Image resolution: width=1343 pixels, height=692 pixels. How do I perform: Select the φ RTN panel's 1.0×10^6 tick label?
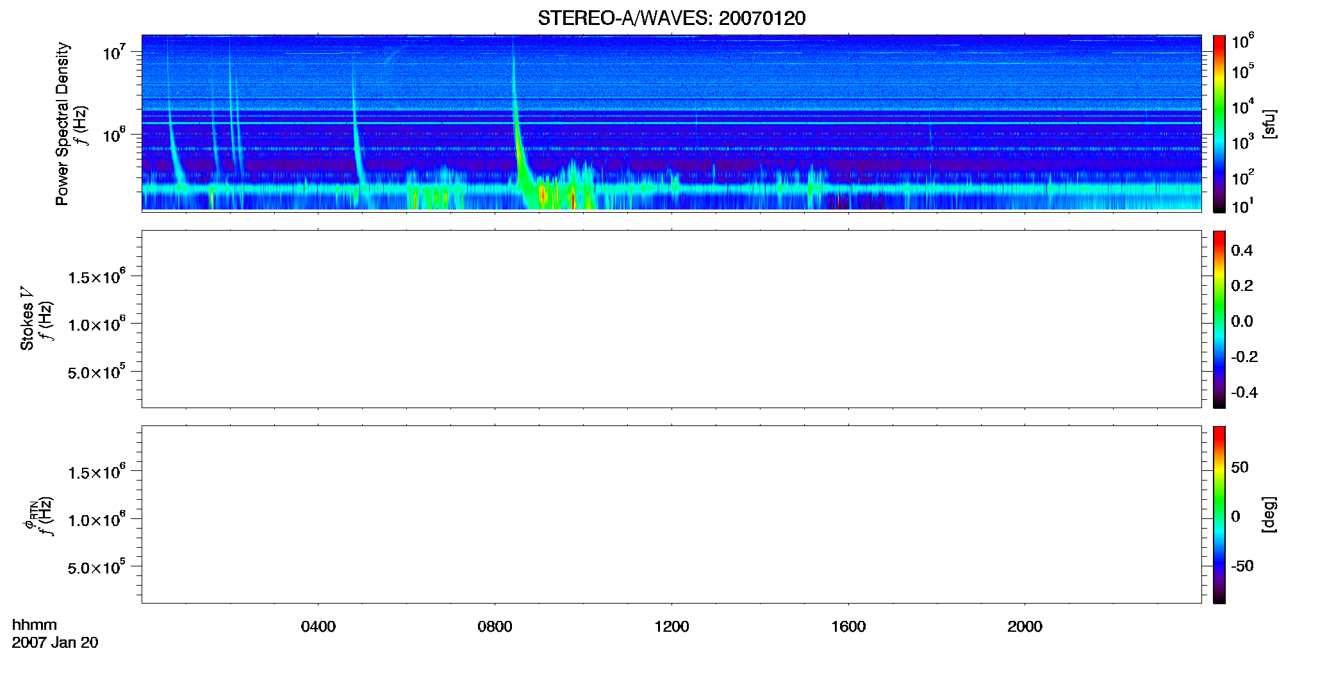point(97,519)
